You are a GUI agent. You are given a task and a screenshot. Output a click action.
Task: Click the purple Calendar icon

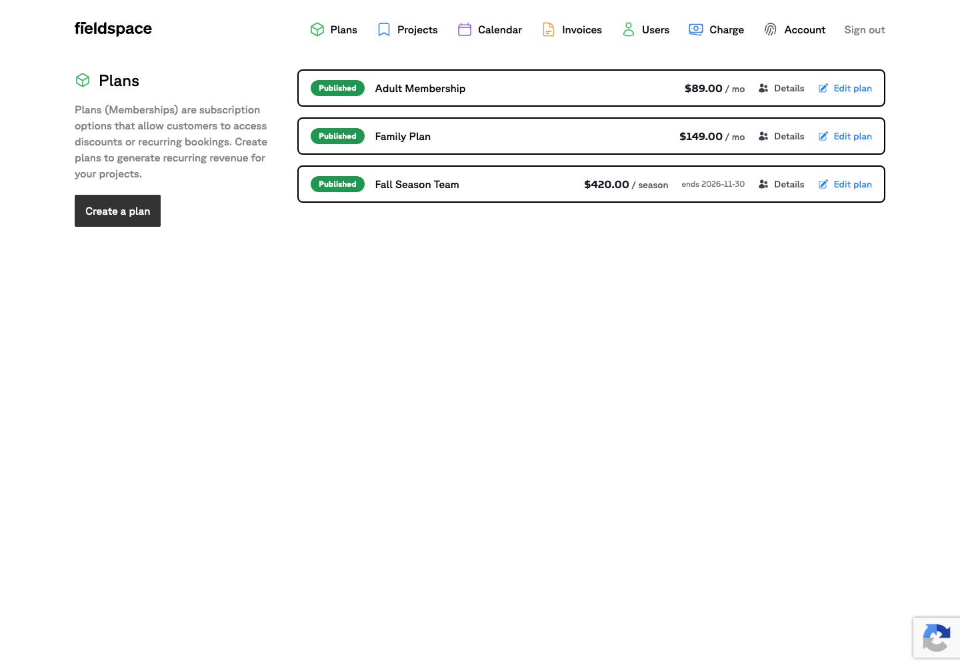(x=465, y=29)
